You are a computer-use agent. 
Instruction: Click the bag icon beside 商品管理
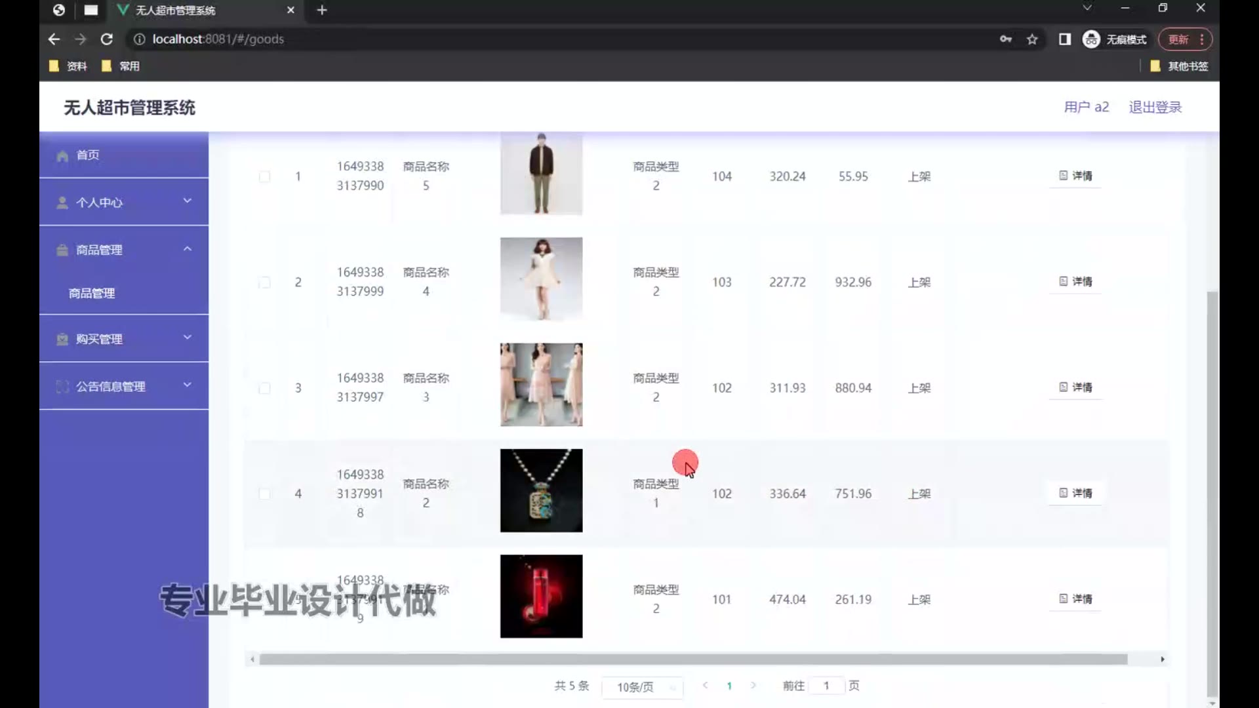[62, 250]
